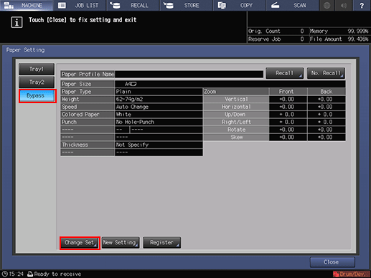Open help with the question mark icon
Screen dimensions: 371x278
(362, 5)
